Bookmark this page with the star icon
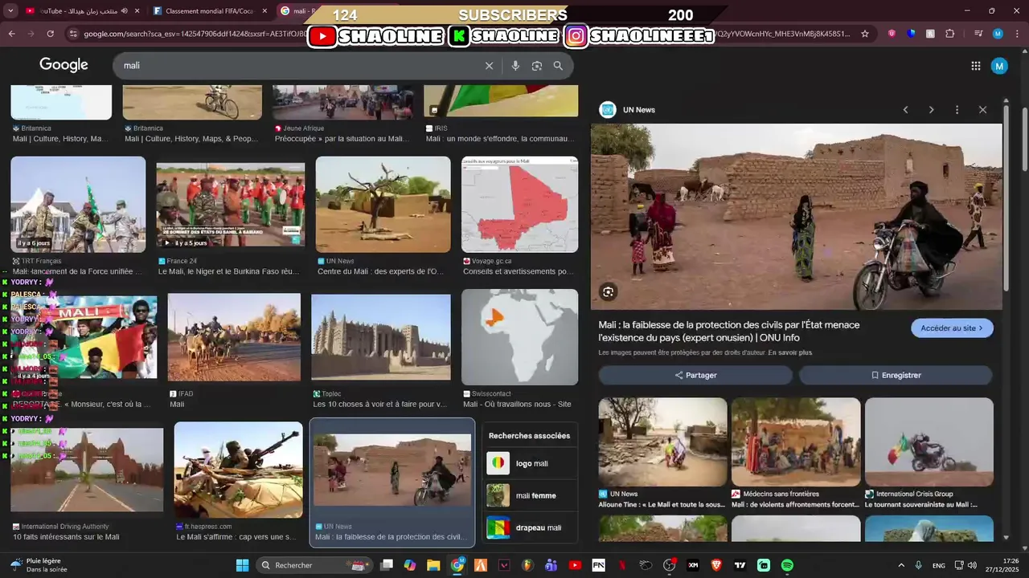The width and height of the screenshot is (1029, 578). coord(865,34)
